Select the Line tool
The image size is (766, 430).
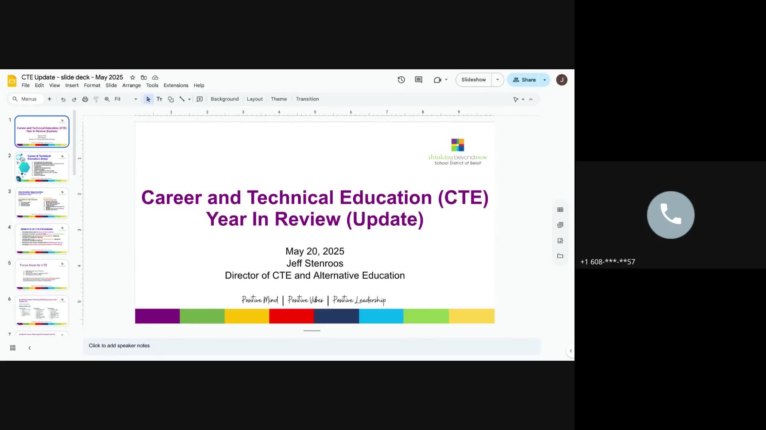pyautogui.click(x=182, y=99)
